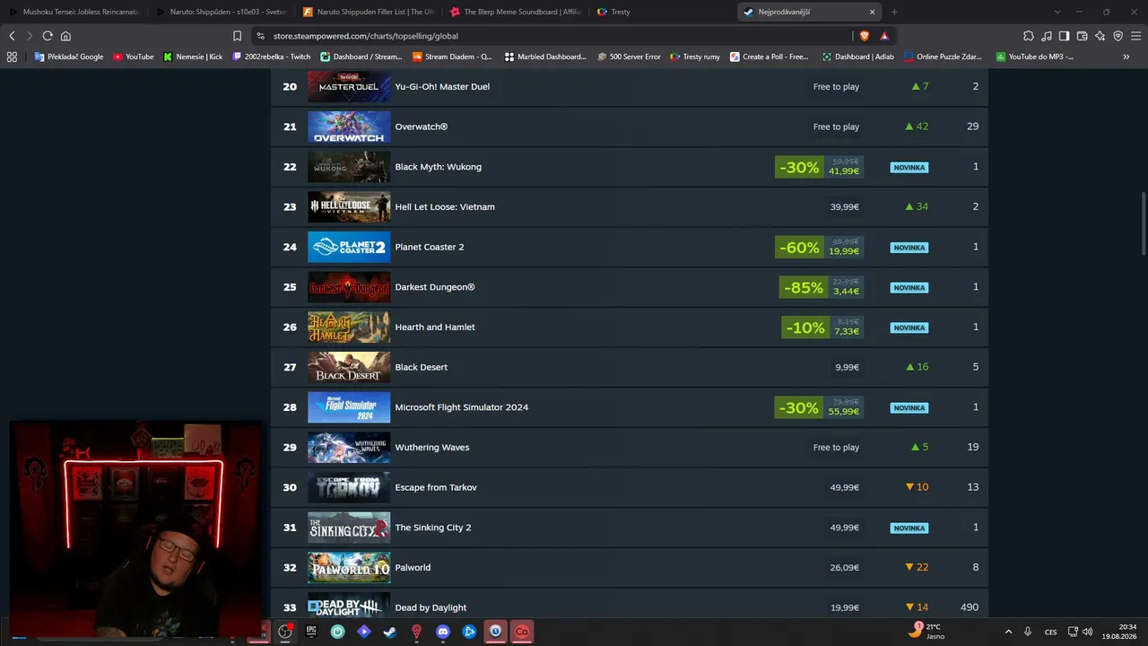Switch to the Tresty tab
The width and height of the screenshot is (1148, 646).
coord(664,12)
